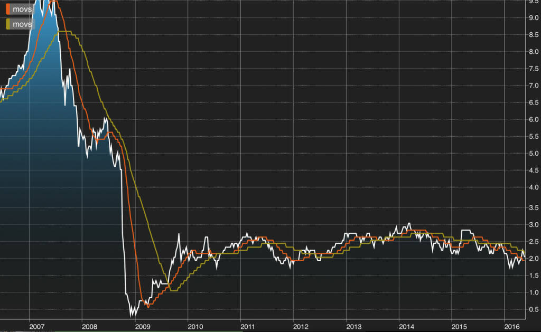Pick the 2012 time axis marker

pyautogui.click(x=301, y=327)
